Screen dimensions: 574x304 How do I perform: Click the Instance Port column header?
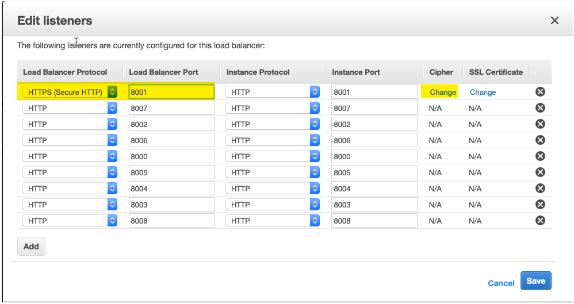(x=356, y=72)
